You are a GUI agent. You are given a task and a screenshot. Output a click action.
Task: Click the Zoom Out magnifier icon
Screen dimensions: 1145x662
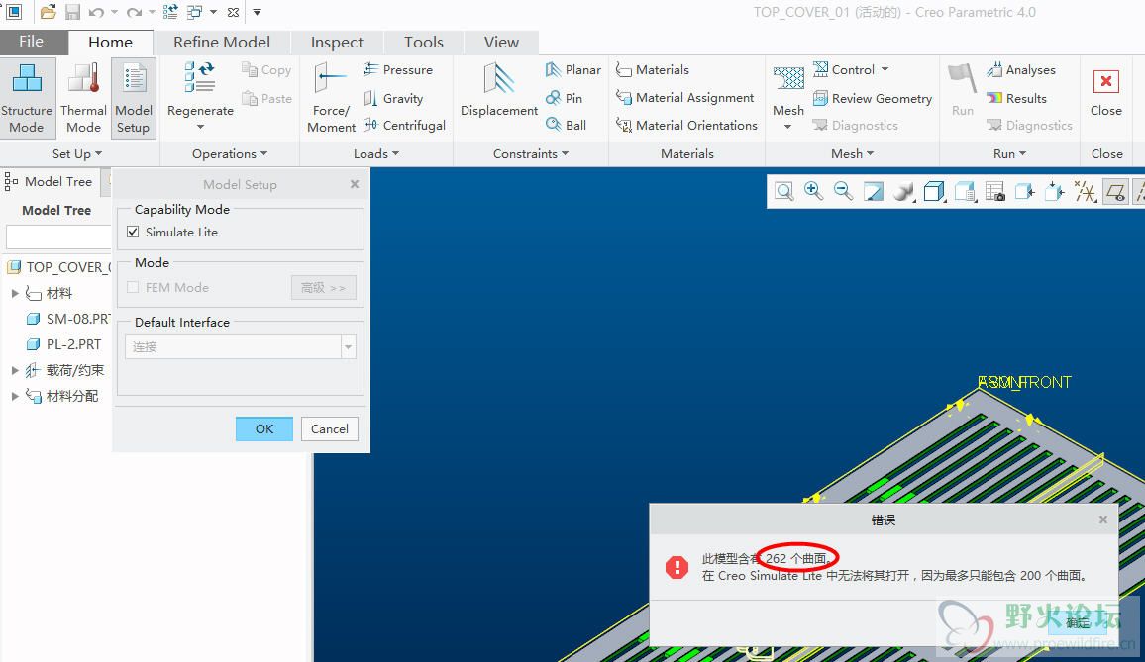click(844, 191)
